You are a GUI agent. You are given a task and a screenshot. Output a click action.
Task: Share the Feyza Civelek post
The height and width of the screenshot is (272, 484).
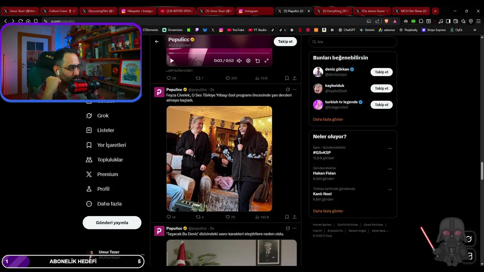click(x=295, y=217)
